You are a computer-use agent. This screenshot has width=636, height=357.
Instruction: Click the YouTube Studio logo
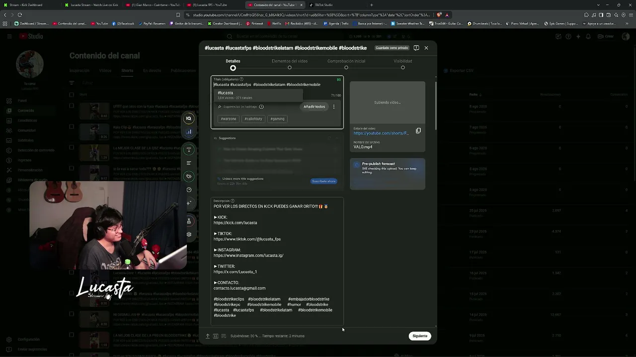pyautogui.click(x=32, y=36)
